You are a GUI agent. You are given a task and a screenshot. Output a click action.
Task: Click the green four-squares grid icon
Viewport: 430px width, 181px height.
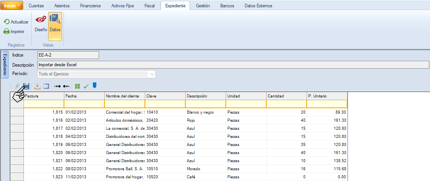click(78, 86)
